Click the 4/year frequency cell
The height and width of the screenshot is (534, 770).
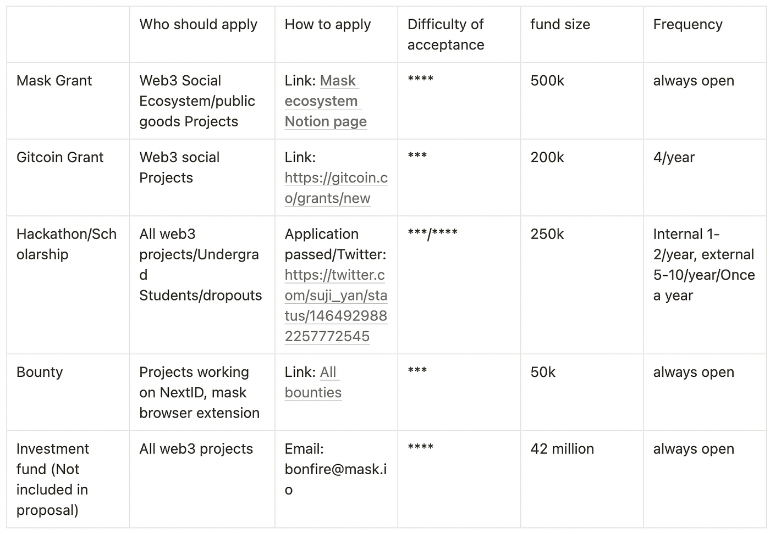pyautogui.click(x=674, y=158)
